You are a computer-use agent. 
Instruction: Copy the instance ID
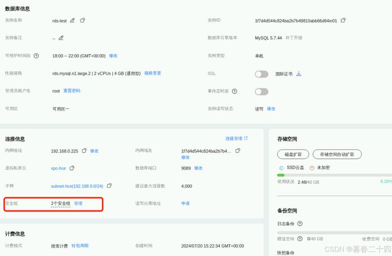pos(343,20)
